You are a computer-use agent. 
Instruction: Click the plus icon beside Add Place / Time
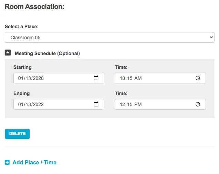[x=7, y=162]
